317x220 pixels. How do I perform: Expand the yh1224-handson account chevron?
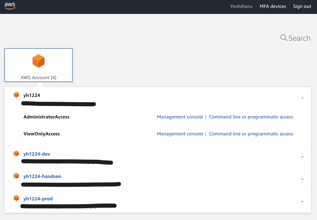click(x=302, y=179)
